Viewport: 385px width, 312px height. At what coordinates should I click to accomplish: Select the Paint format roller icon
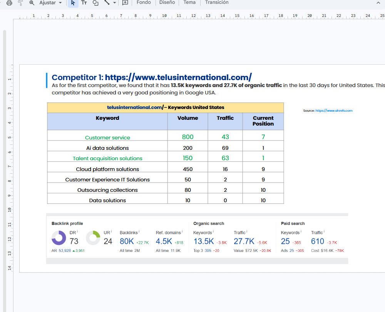pos(20,3)
